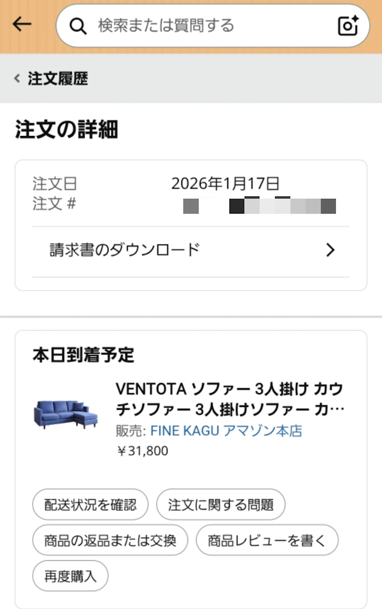Tap 商品レビューを書く
382x609 pixels.
point(267,540)
